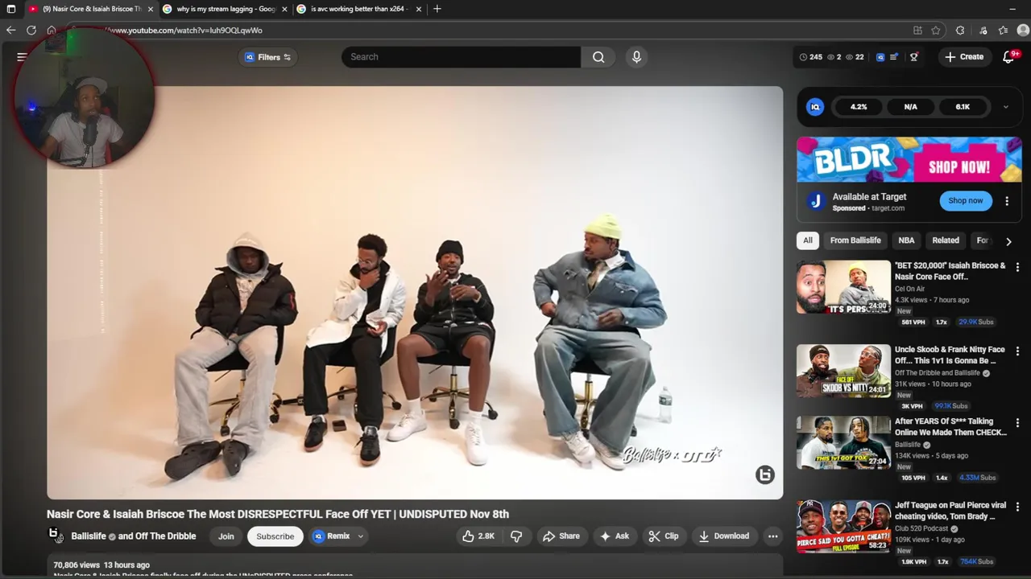The image size is (1031, 579).
Task: Click Shop now on the Target ad
Action: pos(966,201)
